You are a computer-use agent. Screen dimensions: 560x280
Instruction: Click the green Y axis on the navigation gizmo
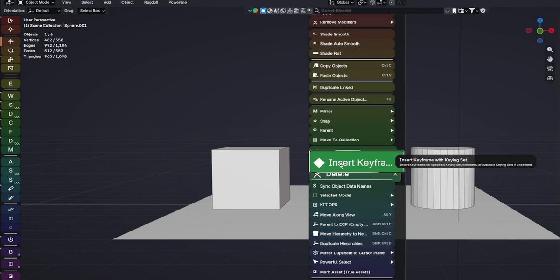(540, 31)
